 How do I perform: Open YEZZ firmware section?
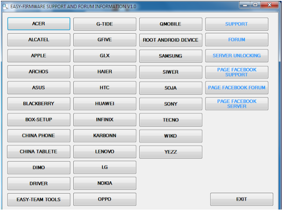171,152
